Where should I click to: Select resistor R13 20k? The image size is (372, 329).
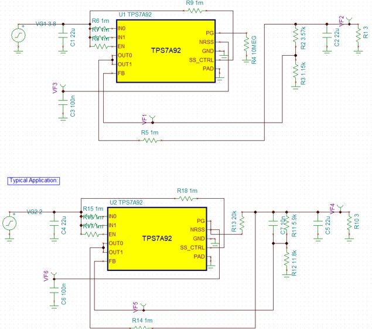tap(242, 223)
